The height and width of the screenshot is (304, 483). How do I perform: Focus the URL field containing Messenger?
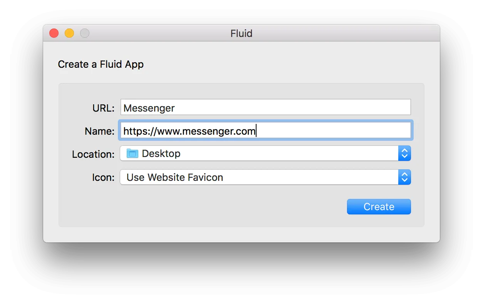(x=265, y=107)
